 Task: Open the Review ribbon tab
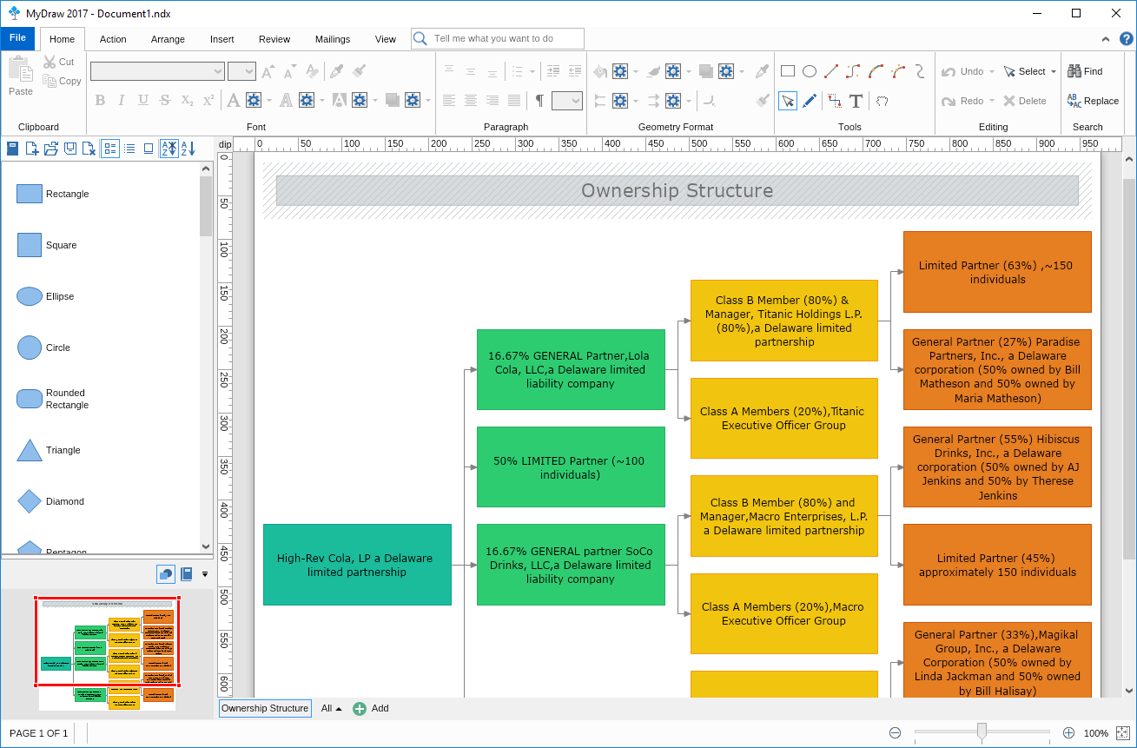tap(274, 39)
